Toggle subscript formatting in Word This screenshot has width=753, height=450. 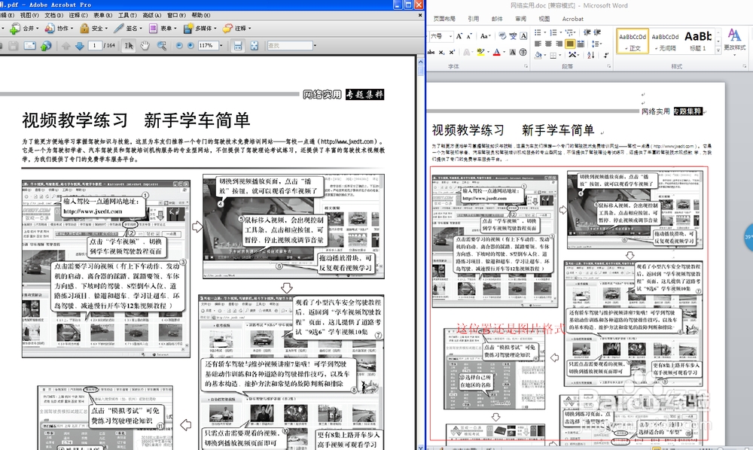pos(441,53)
